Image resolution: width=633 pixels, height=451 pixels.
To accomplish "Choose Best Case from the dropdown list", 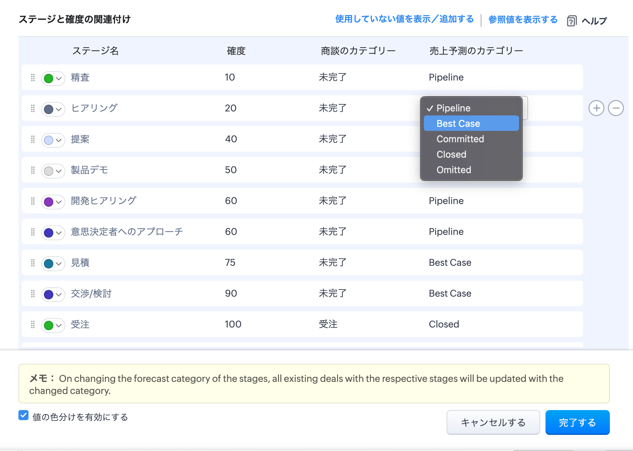I will [x=471, y=123].
